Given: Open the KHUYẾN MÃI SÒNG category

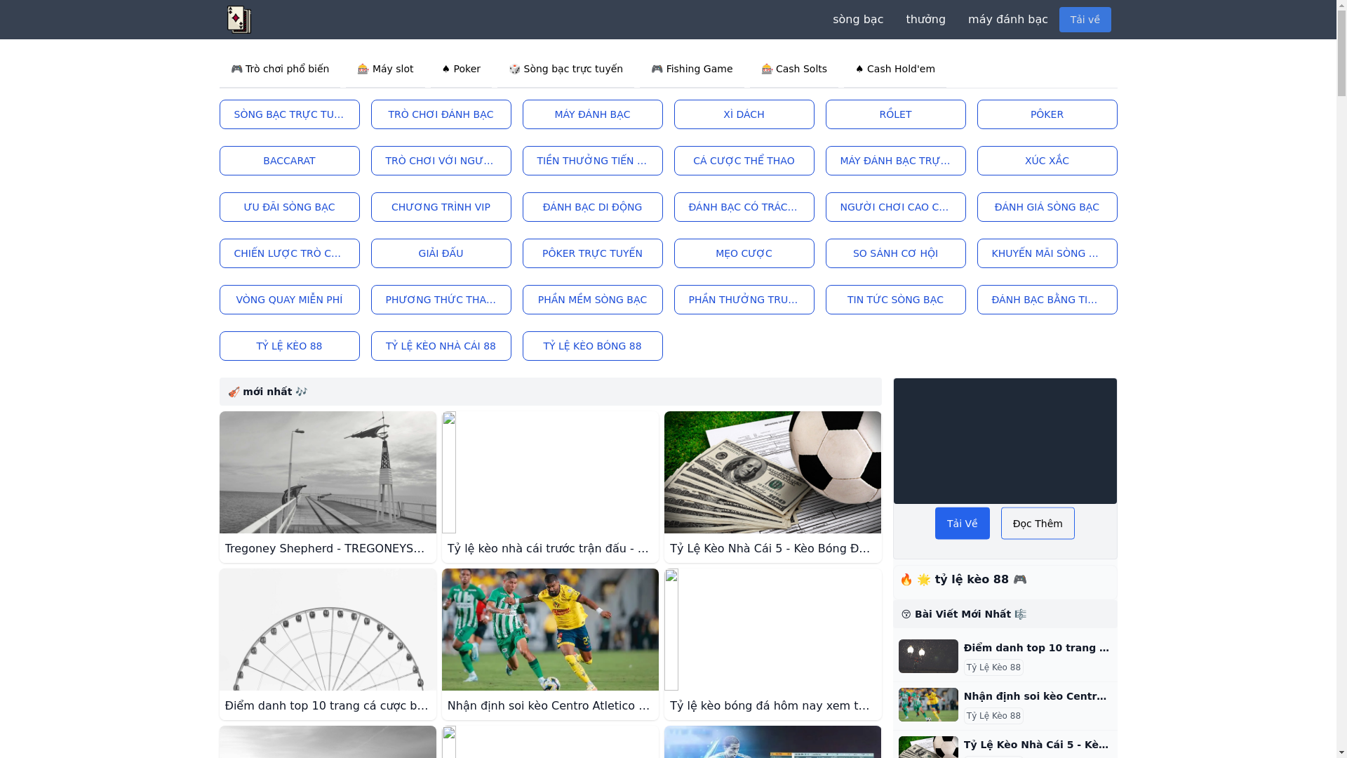Looking at the screenshot, I should tap(1047, 253).
